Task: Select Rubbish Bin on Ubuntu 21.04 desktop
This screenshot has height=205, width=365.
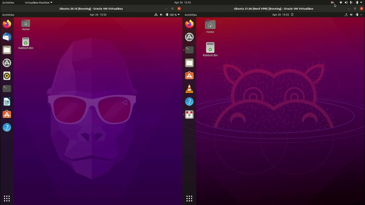Action: 210,49
